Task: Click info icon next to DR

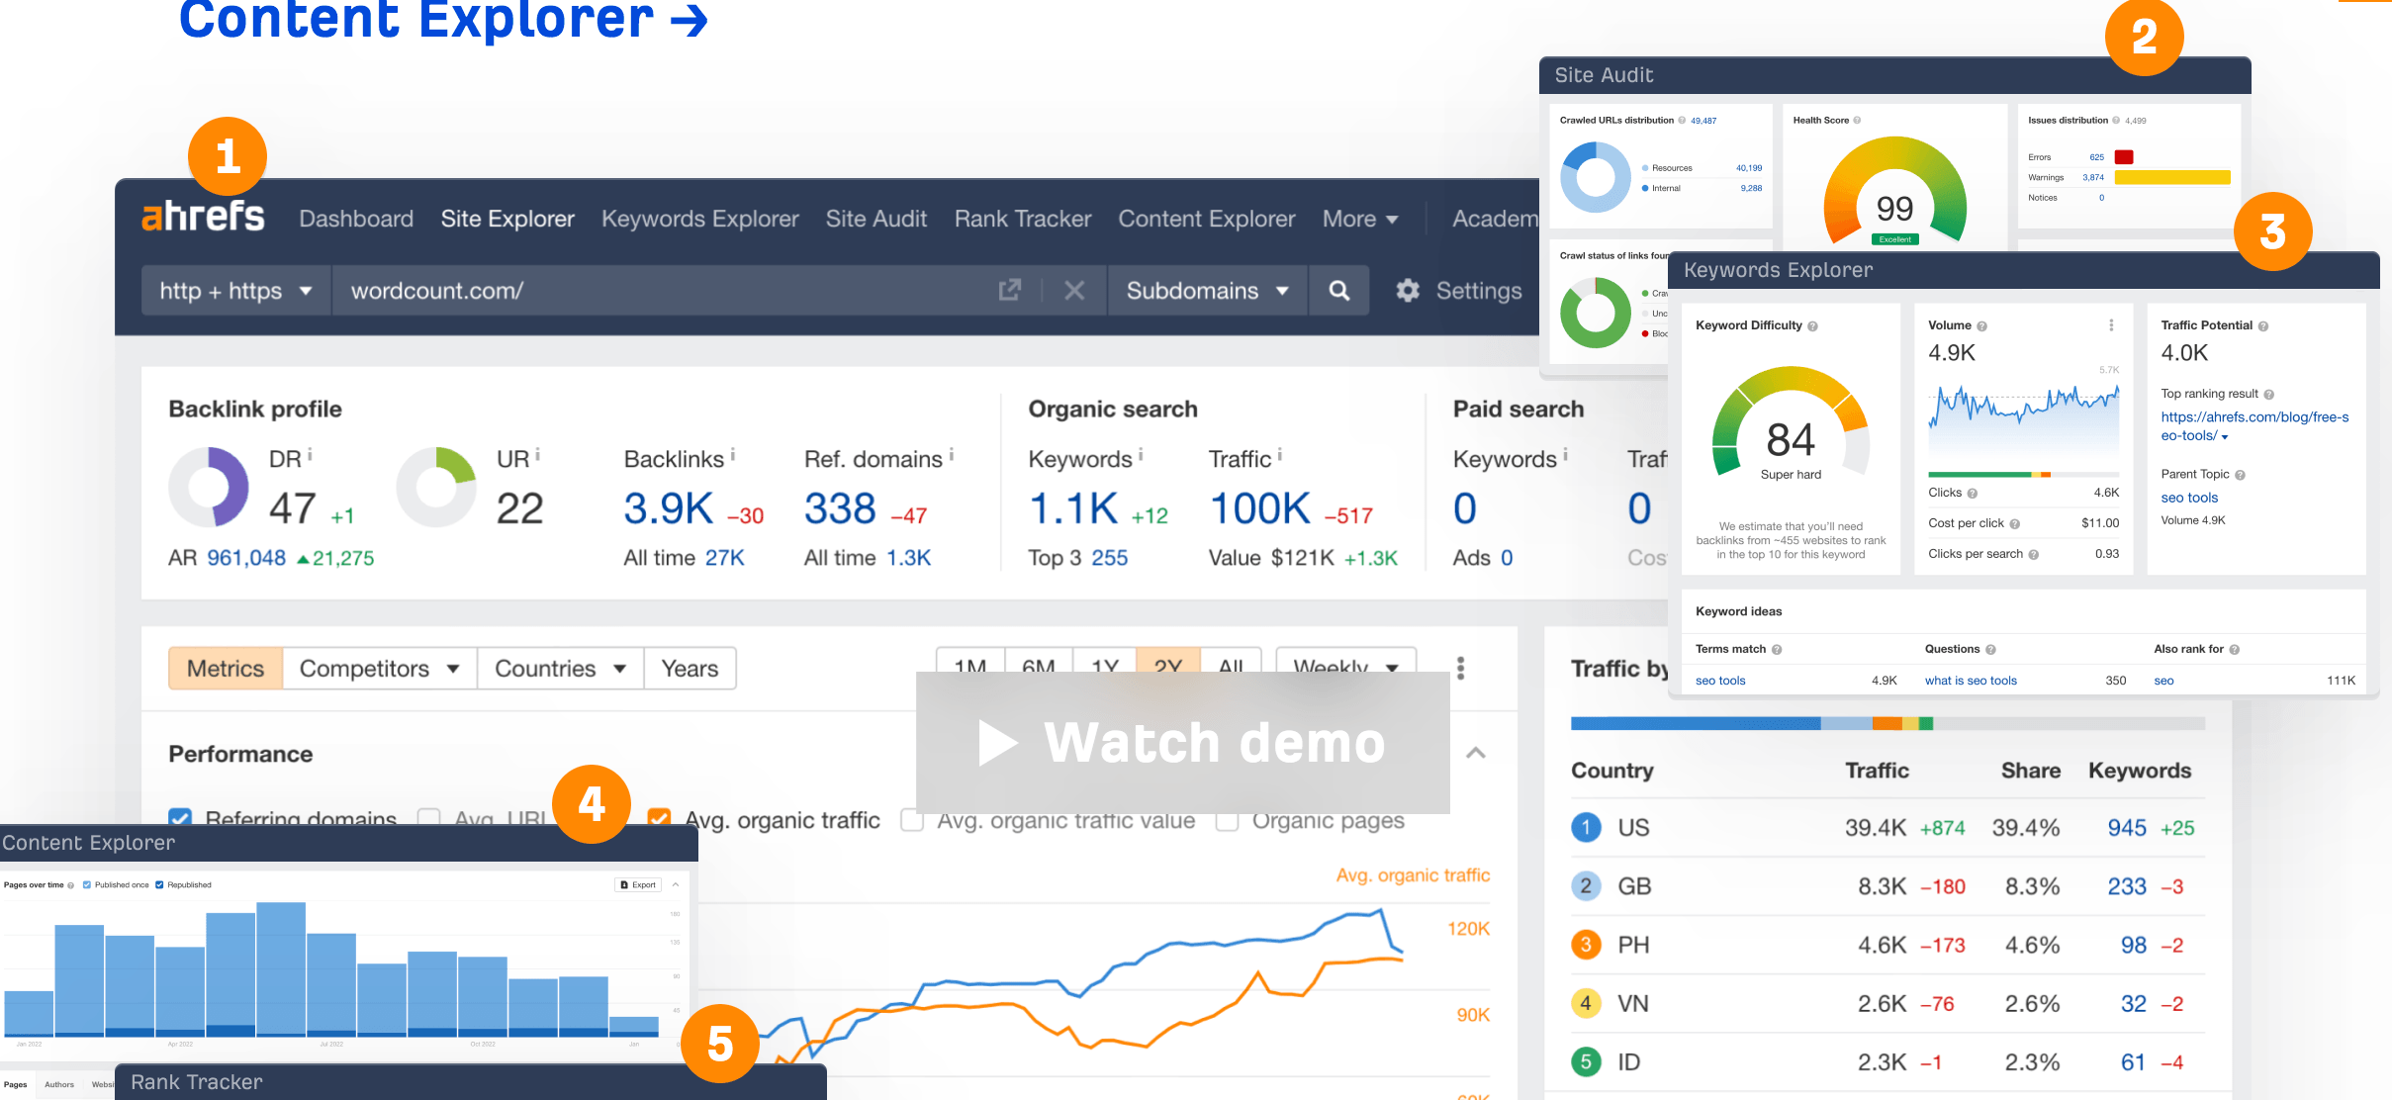Action: click(x=310, y=454)
